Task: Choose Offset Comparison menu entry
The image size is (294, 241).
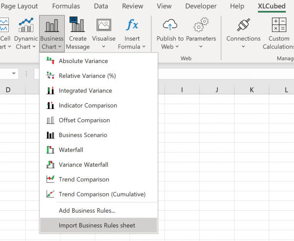Action: (x=98, y=120)
